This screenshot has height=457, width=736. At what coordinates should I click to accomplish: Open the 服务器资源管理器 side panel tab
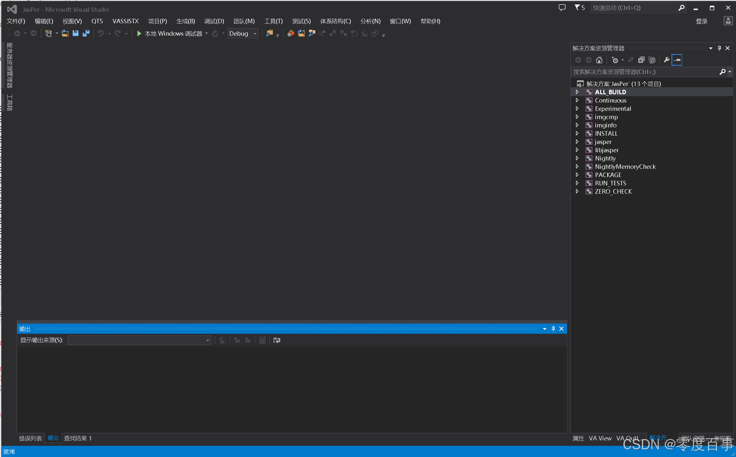(x=10, y=65)
